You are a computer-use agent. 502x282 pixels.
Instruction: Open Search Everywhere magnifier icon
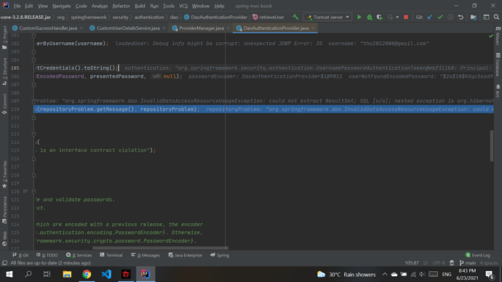point(496,17)
